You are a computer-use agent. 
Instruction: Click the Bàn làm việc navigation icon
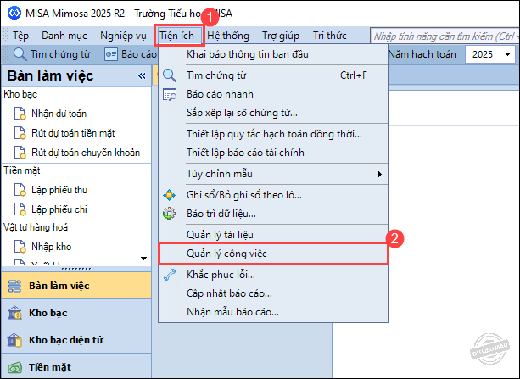[x=14, y=286]
